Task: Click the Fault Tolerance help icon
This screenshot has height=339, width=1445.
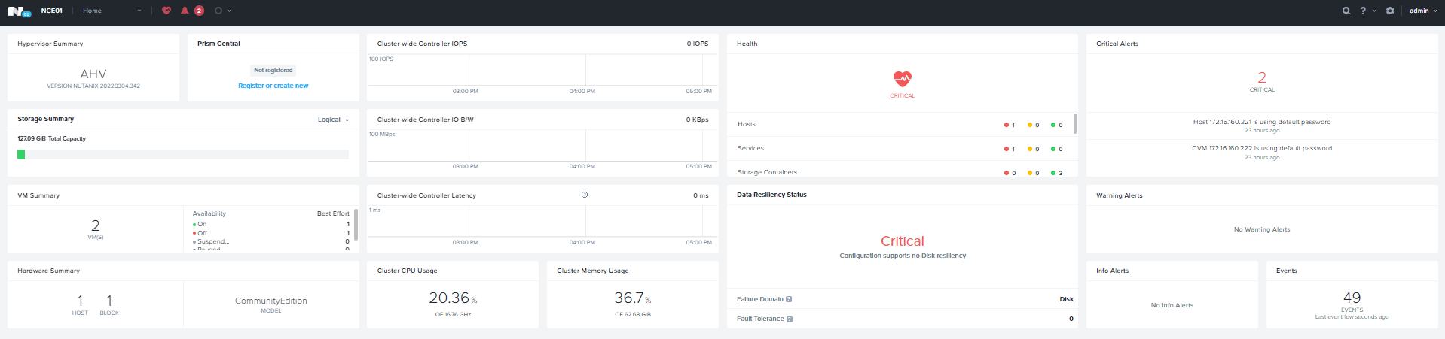Action: click(x=790, y=319)
